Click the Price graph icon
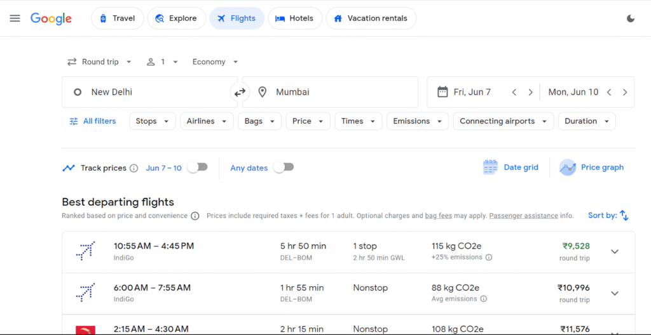651x335 pixels. point(568,167)
